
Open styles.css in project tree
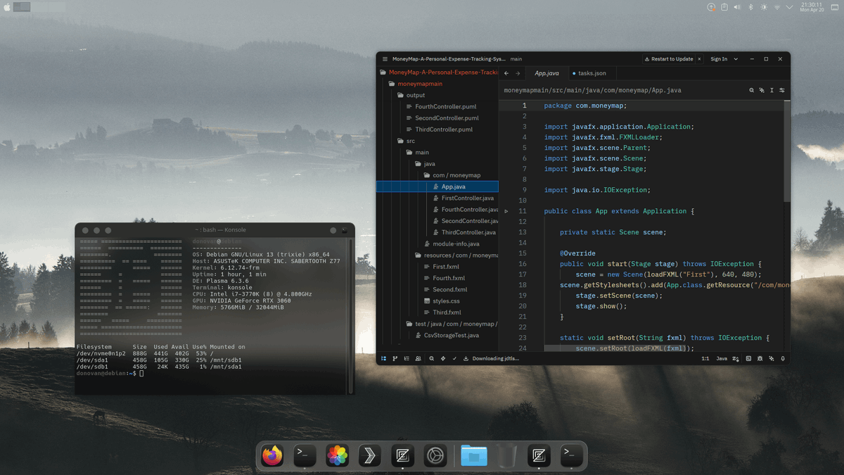coord(437,300)
